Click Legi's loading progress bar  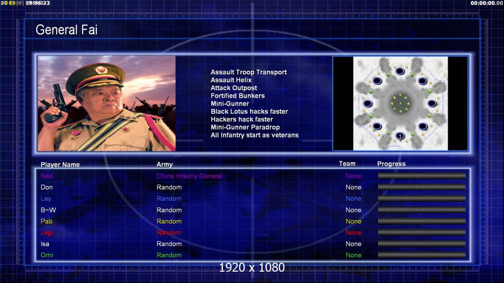point(422,233)
